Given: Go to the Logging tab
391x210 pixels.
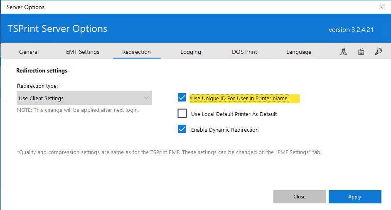Looking at the screenshot, I should (x=190, y=52).
